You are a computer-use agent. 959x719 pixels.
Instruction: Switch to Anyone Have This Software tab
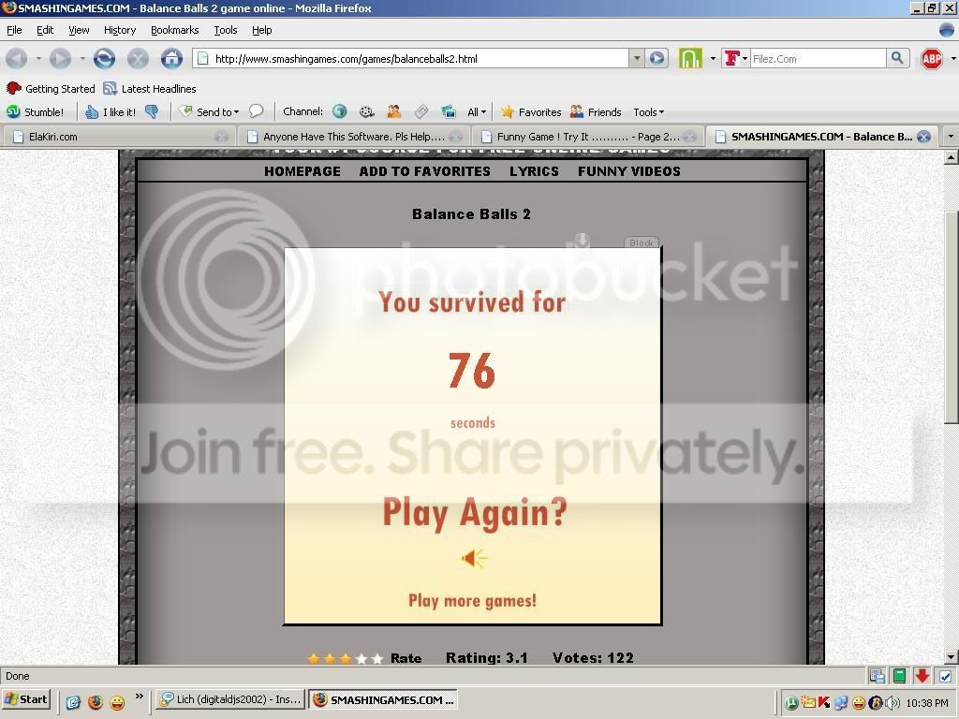(354, 137)
